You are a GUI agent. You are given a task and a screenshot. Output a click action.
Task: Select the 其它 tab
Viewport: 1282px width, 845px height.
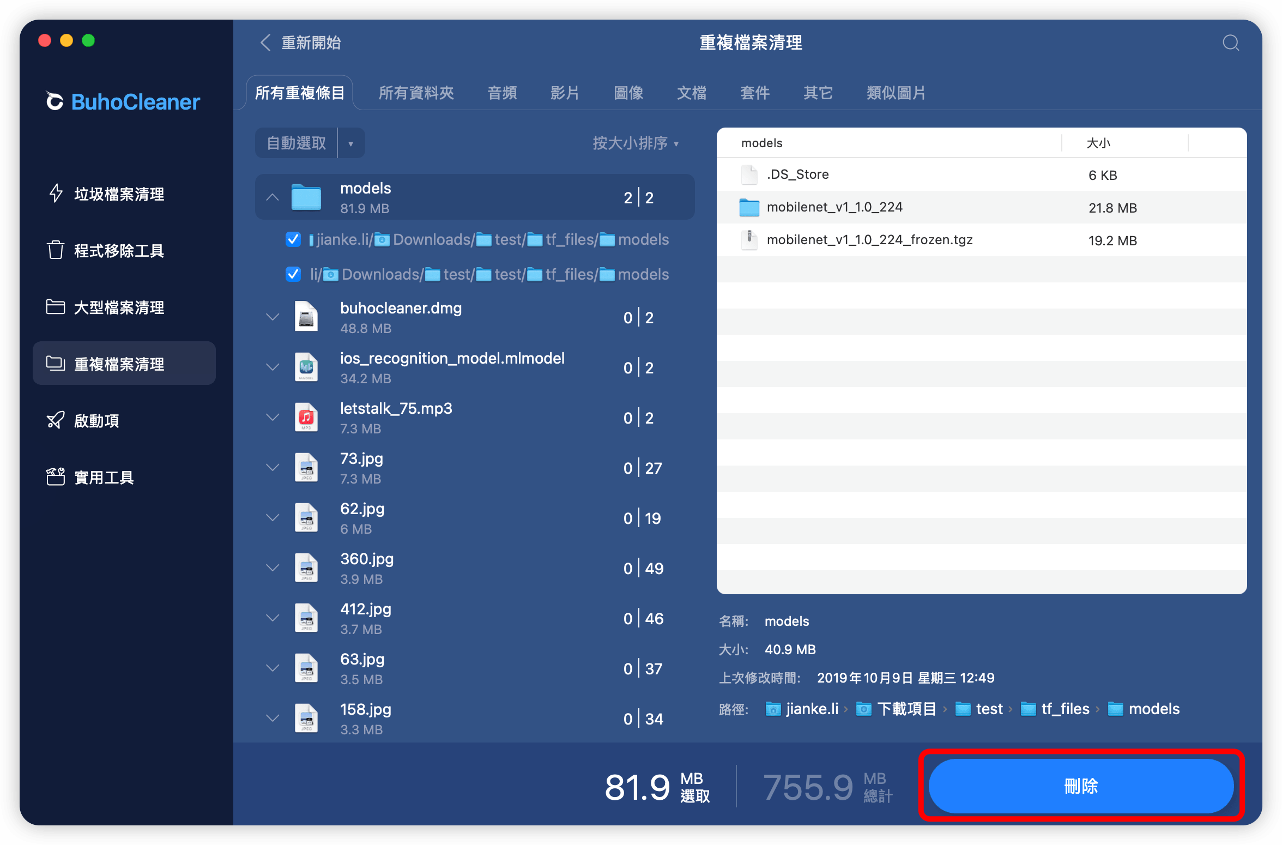[x=818, y=93]
